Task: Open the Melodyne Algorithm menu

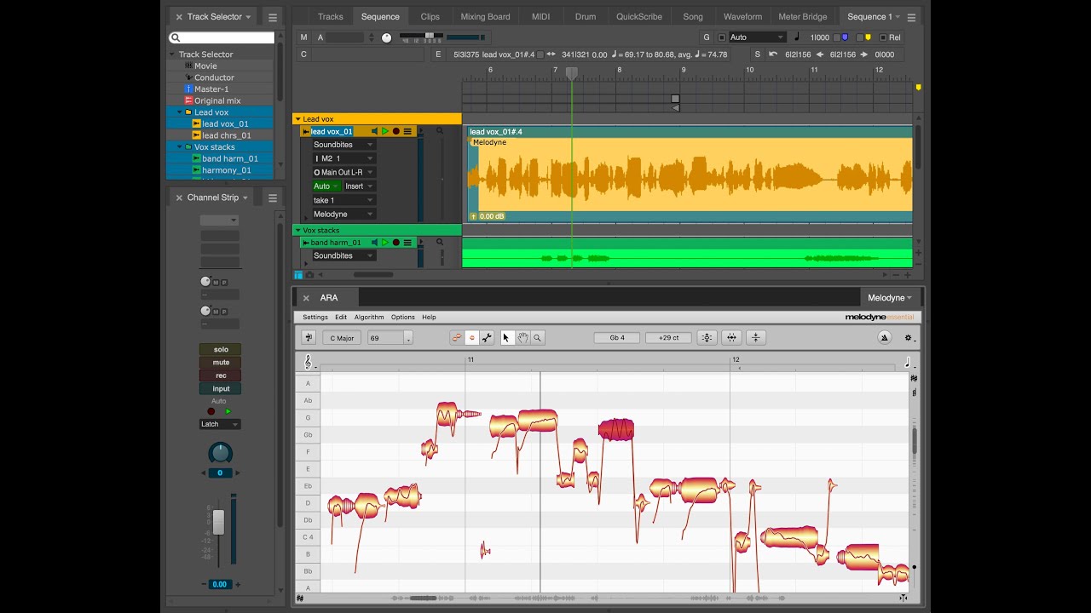Action: click(x=369, y=318)
